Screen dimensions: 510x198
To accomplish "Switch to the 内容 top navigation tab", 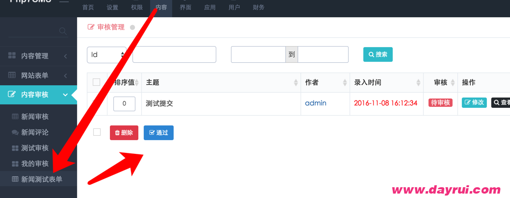I will coord(161,7).
